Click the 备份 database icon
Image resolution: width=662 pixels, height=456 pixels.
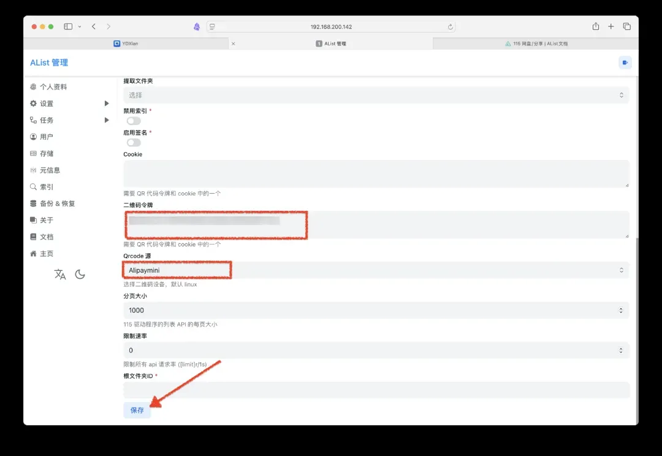pyautogui.click(x=33, y=203)
